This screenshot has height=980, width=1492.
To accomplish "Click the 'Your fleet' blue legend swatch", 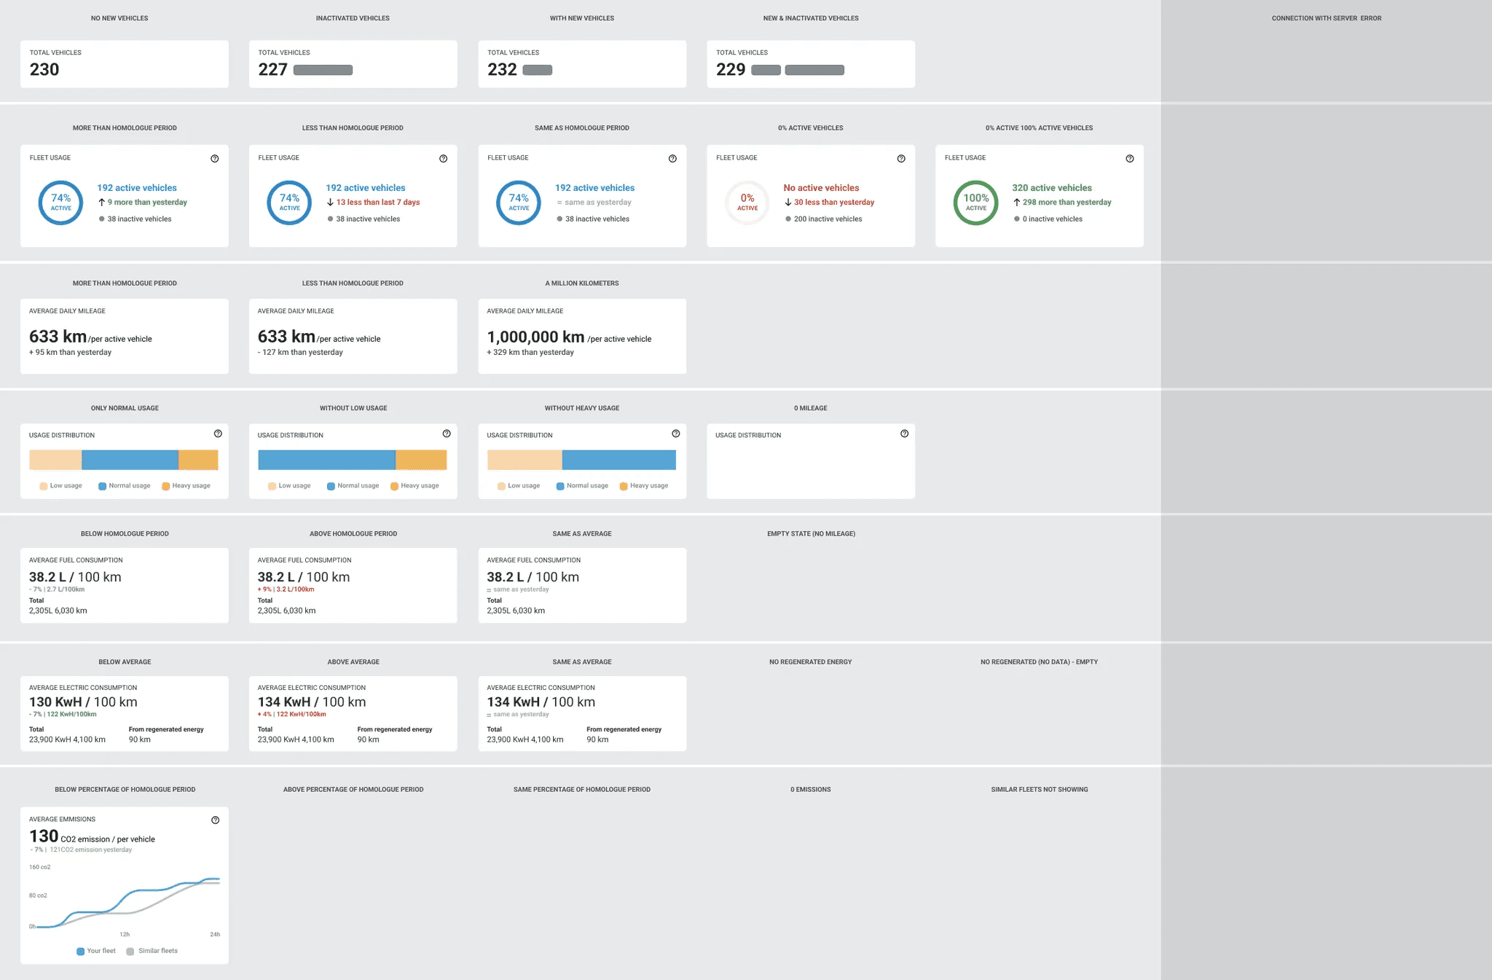I will point(81,952).
